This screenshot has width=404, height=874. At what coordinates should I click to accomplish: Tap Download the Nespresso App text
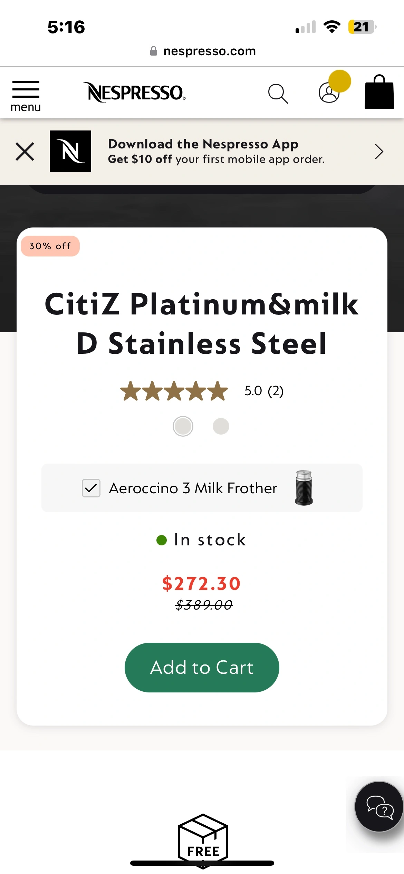[203, 144]
